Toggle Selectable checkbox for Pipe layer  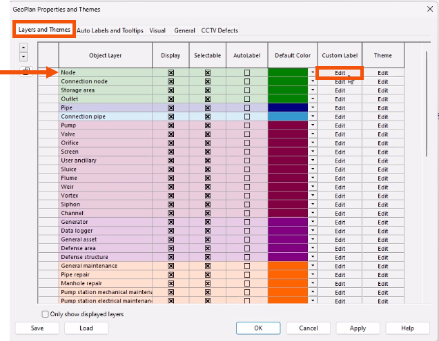208,108
